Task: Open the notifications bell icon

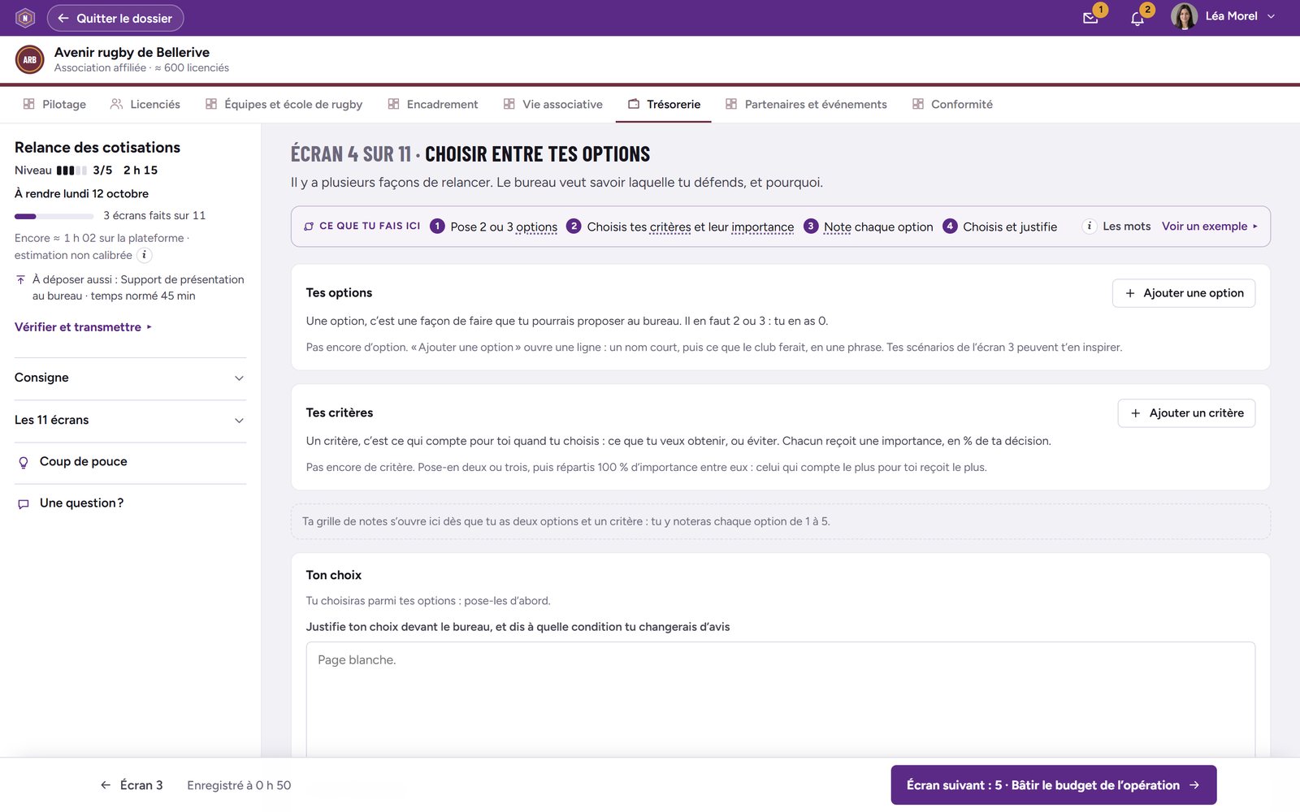Action: pos(1137,18)
